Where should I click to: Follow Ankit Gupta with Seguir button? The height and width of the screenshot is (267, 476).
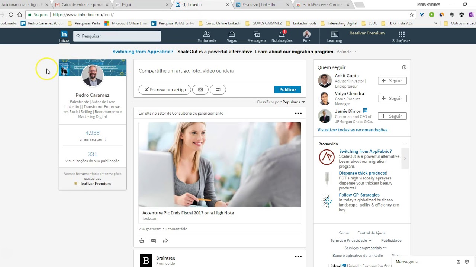392,80
